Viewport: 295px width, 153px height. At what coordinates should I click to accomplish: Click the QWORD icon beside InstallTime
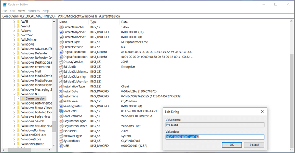pyautogui.click(x=61, y=96)
